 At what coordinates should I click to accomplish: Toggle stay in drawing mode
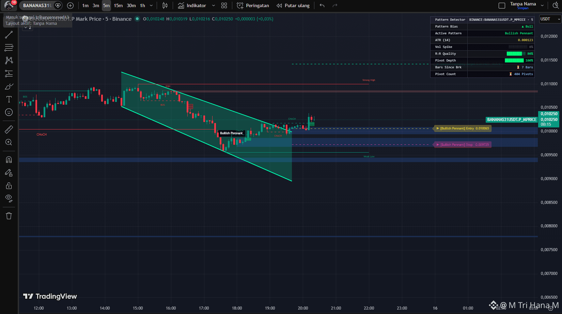9,173
